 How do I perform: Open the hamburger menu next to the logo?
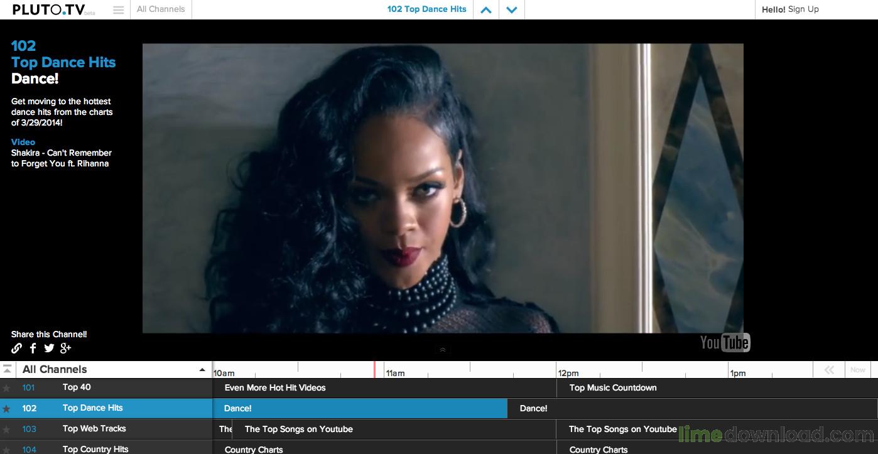[x=118, y=9]
